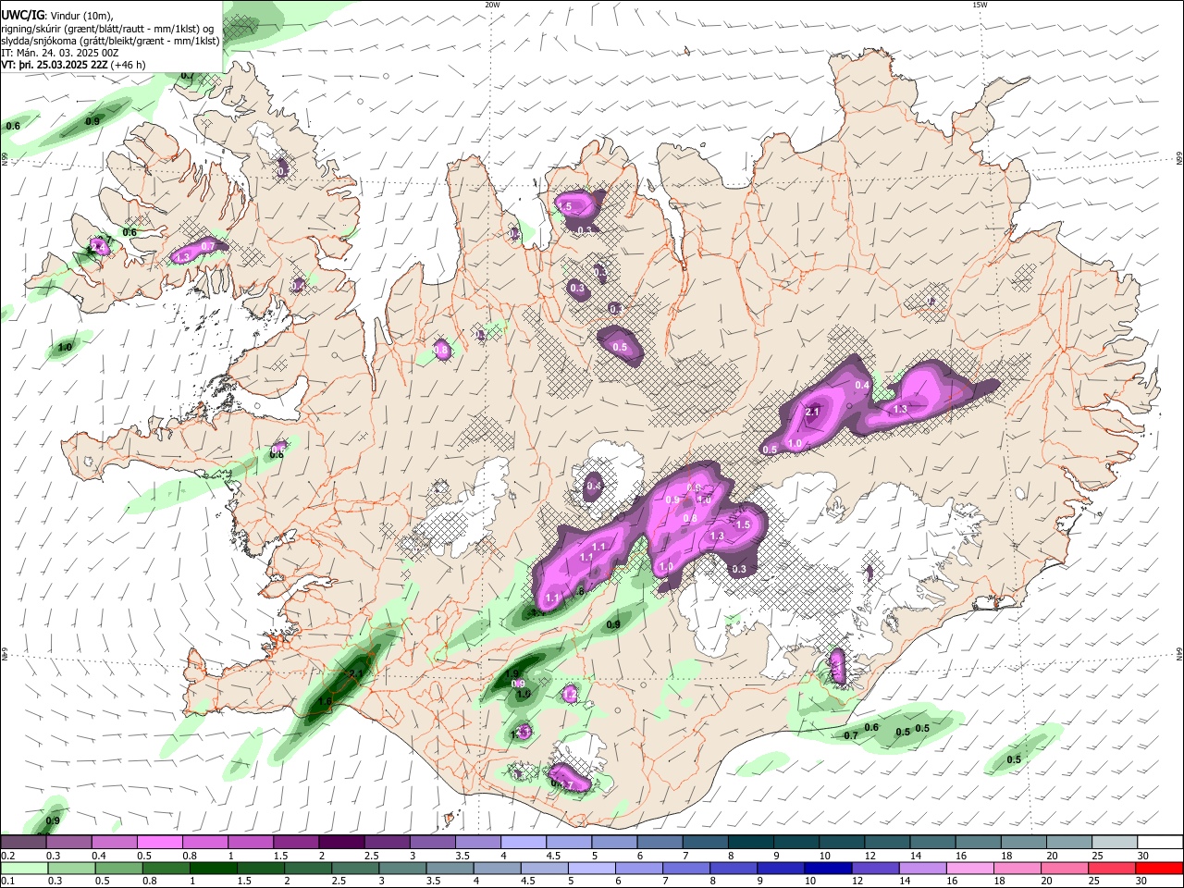1184x888 pixels.
Task: Click the title text 'UWC/IG: Vindur (10m)'
Action: click(x=56, y=15)
